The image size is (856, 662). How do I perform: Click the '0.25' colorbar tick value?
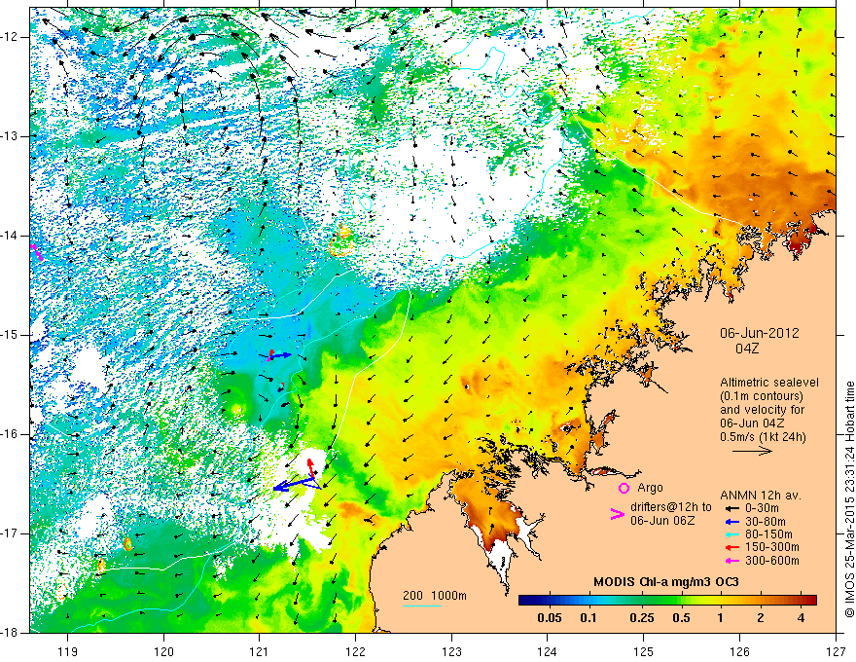(x=641, y=618)
